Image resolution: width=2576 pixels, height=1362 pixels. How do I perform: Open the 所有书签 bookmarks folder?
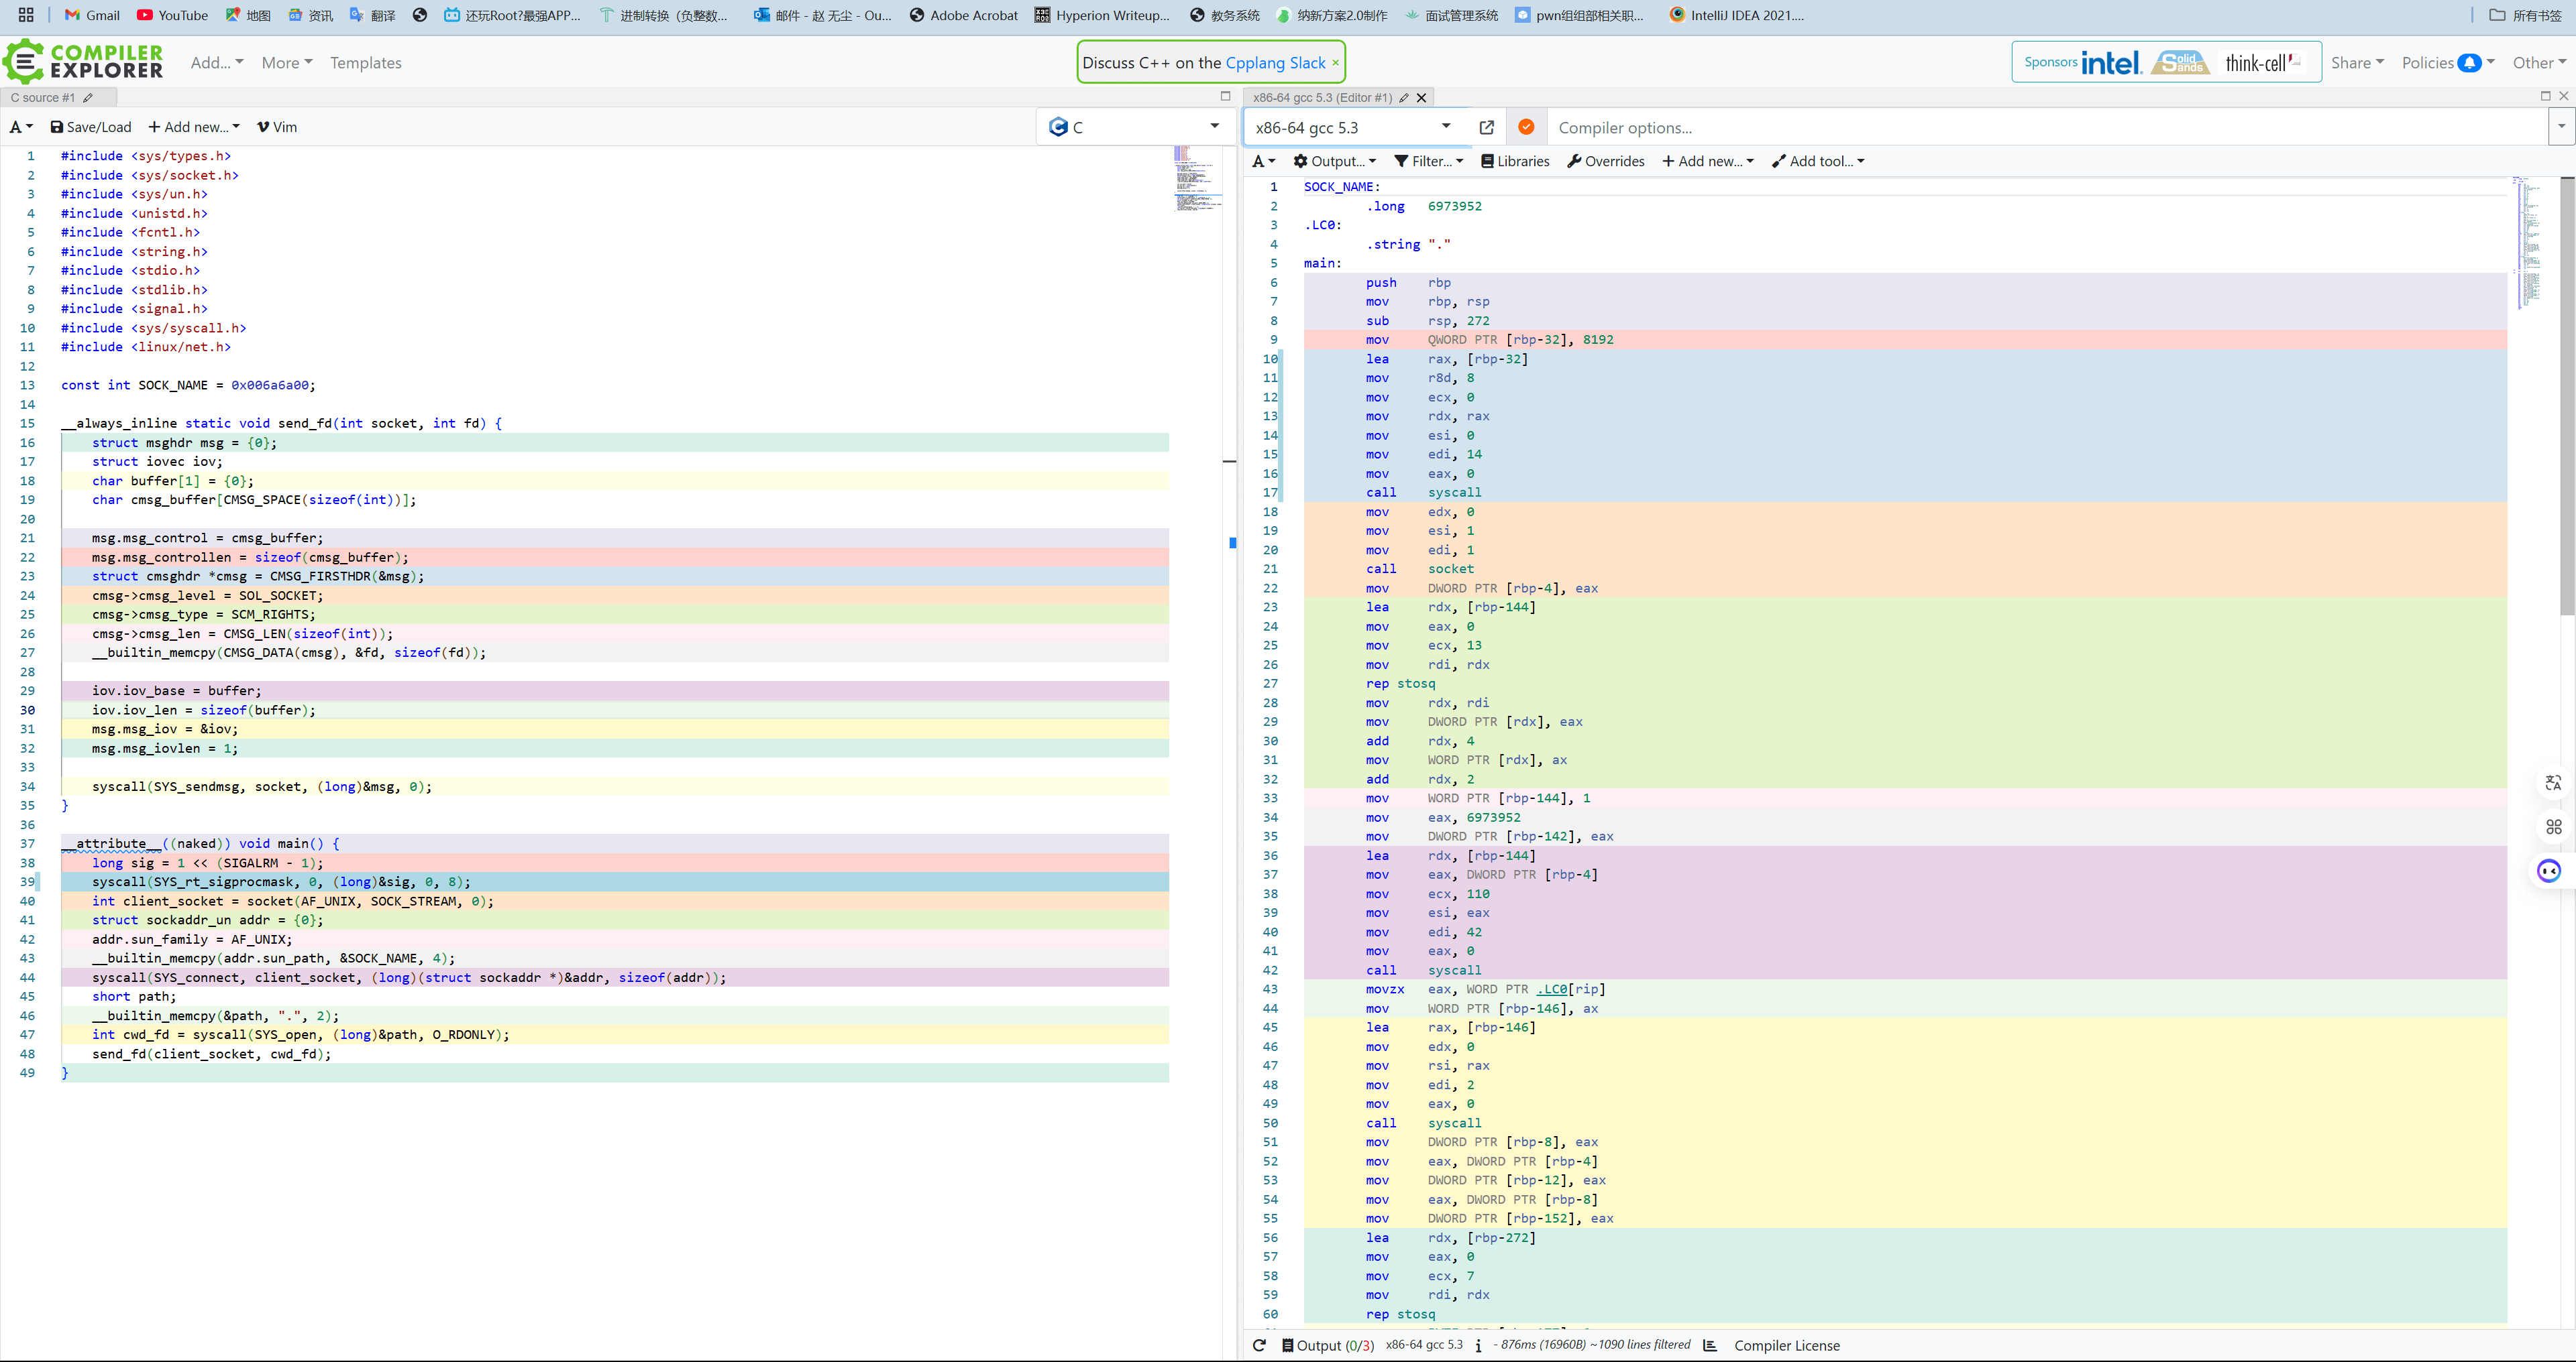(x=2525, y=15)
